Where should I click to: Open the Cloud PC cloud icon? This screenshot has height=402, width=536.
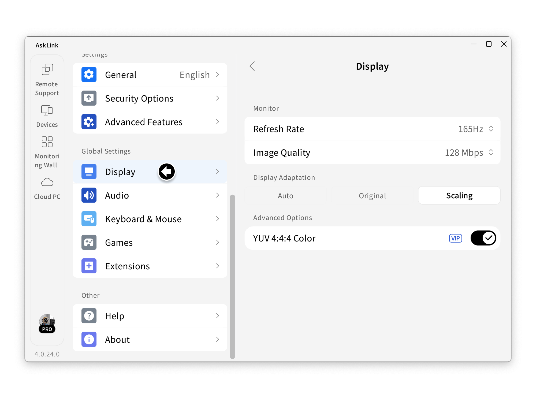tap(47, 182)
